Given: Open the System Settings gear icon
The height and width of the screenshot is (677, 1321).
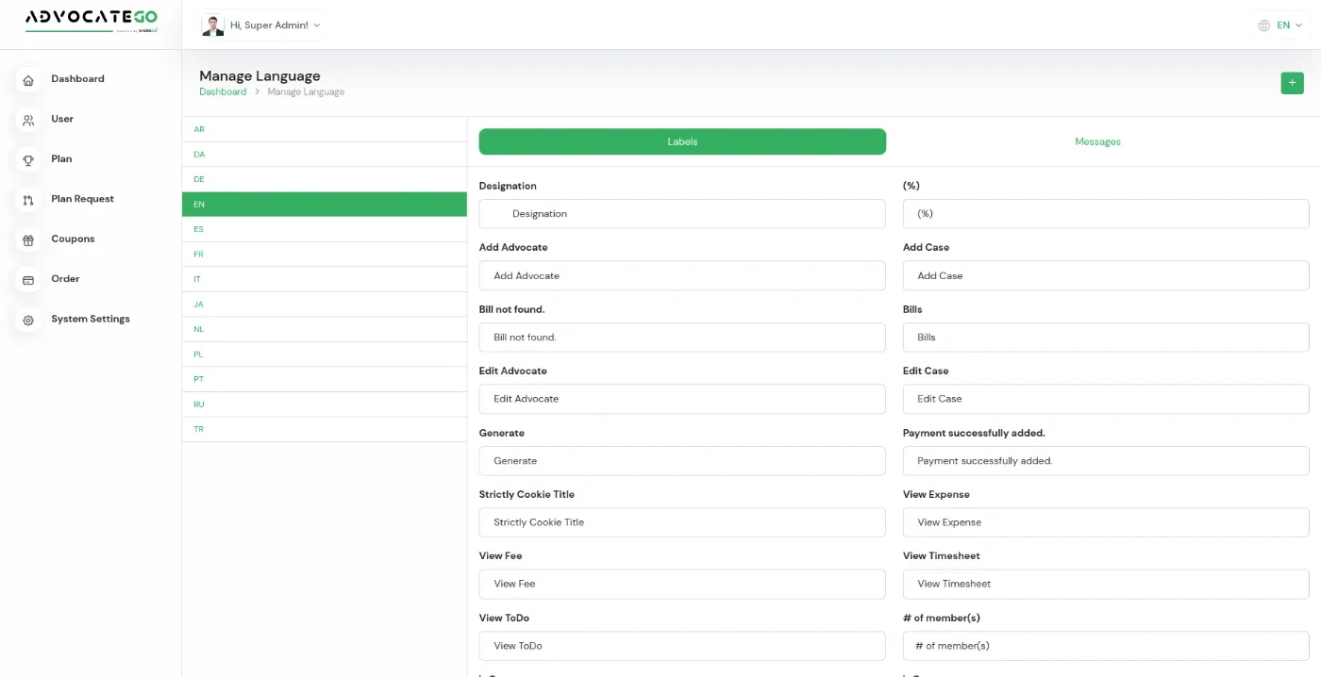Looking at the screenshot, I should [x=28, y=321].
